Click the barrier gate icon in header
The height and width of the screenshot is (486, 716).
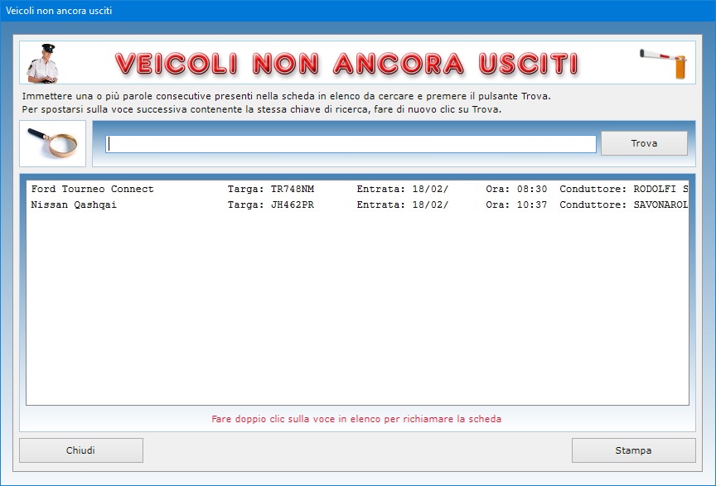(x=664, y=64)
